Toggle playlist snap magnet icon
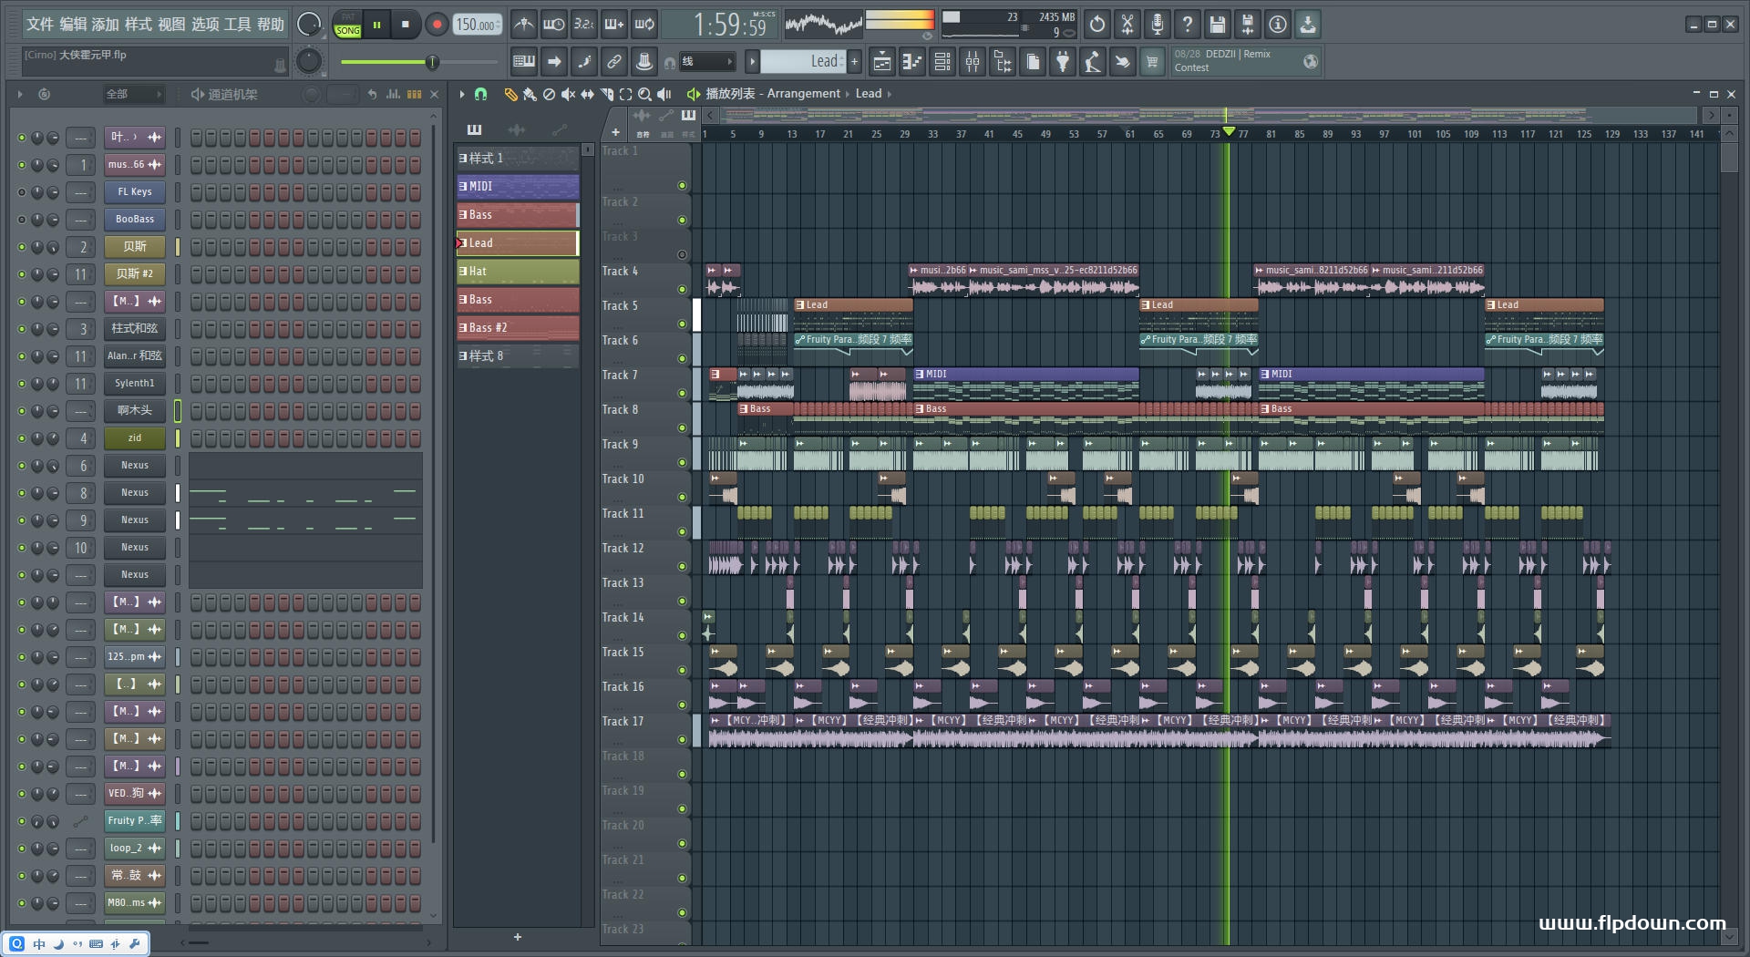 481,94
